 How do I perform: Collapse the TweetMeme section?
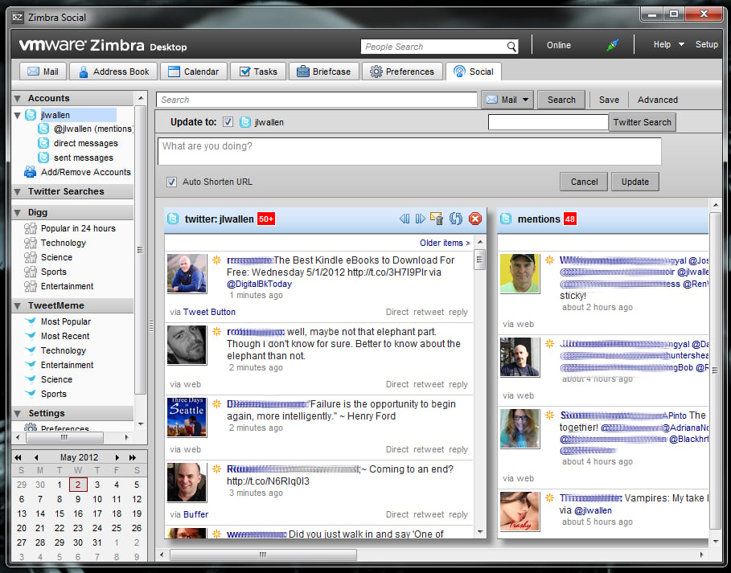pos(18,306)
